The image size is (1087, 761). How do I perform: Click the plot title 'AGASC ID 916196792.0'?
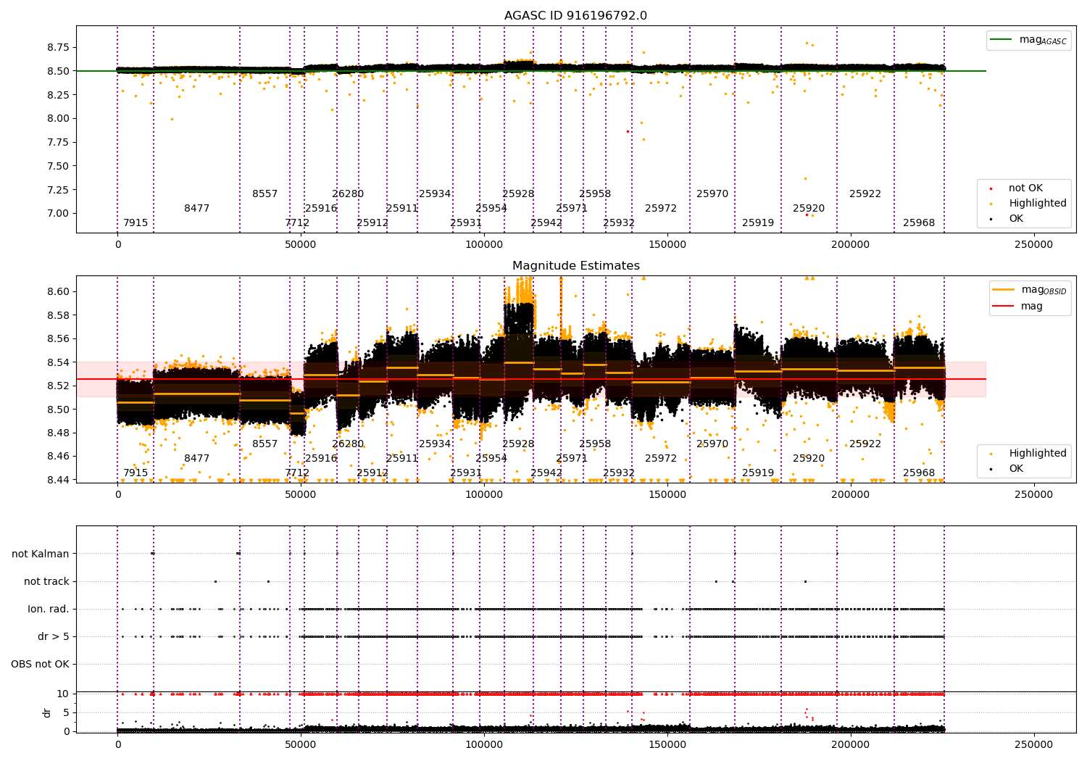click(576, 16)
